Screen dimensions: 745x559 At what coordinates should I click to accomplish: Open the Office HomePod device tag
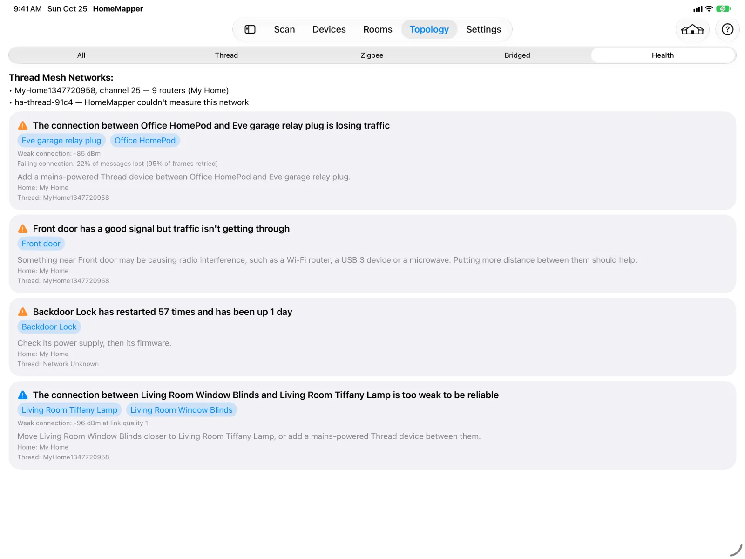point(145,141)
